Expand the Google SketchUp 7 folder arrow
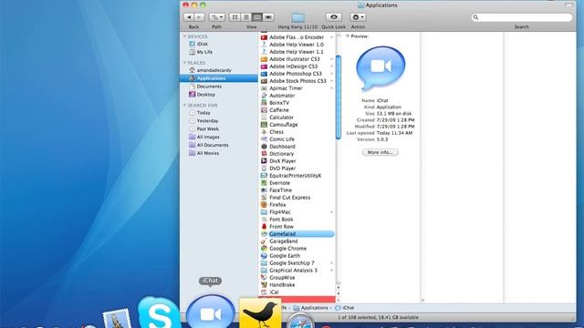This screenshot has width=584, height=328. [331, 263]
